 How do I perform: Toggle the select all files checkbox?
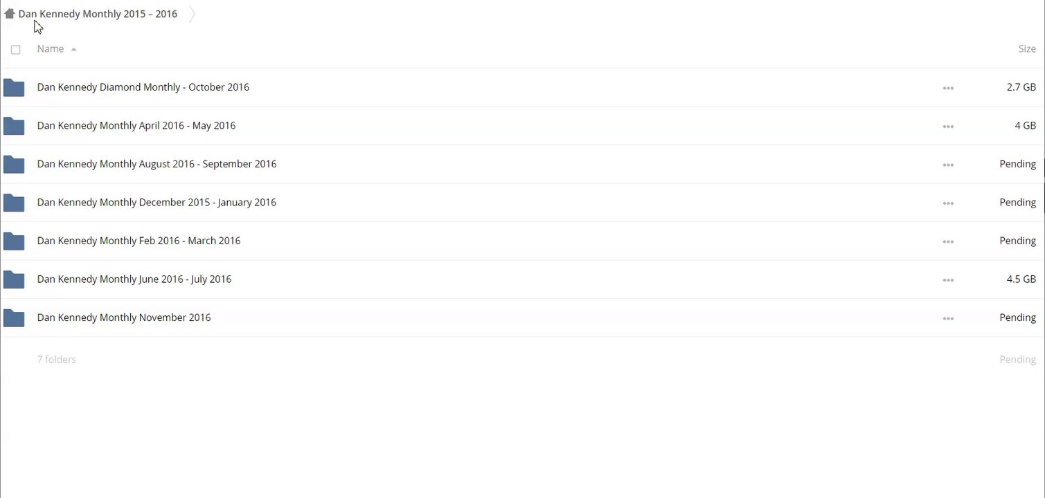(x=16, y=50)
